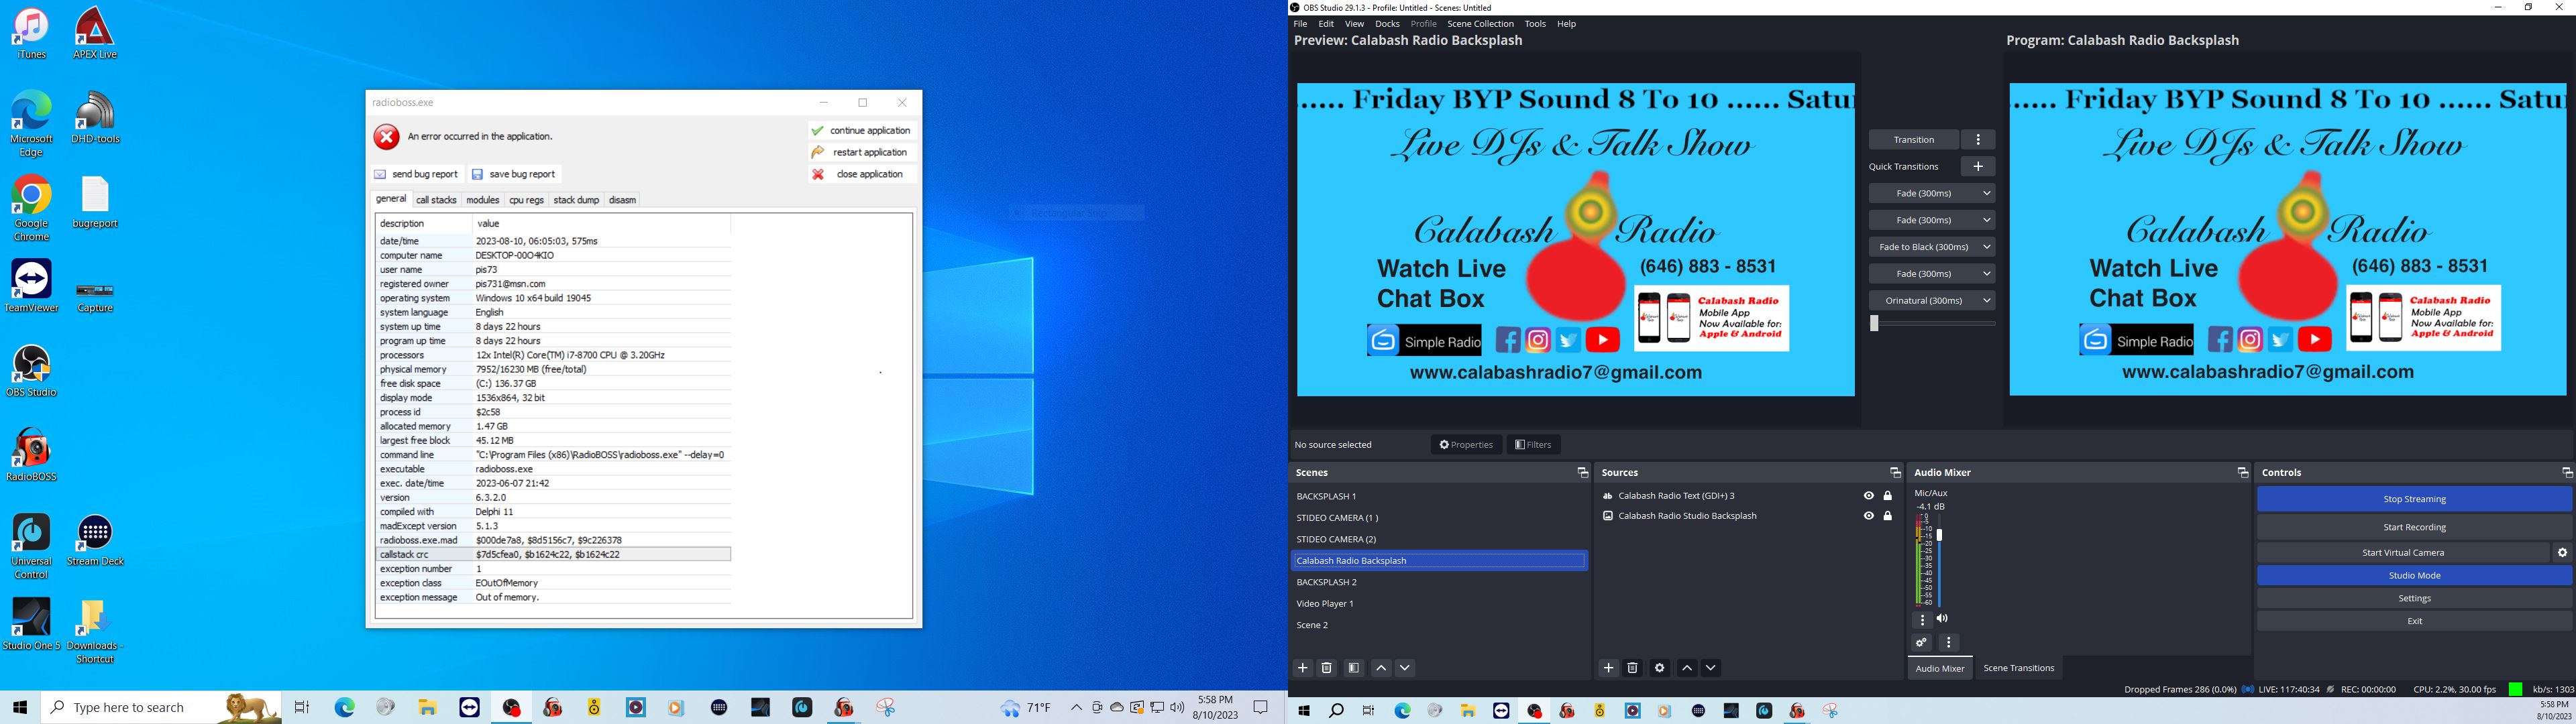The image size is (2576, 724).
Task: Open modules tab in radioboss.exe dialog
Action: 482,200
